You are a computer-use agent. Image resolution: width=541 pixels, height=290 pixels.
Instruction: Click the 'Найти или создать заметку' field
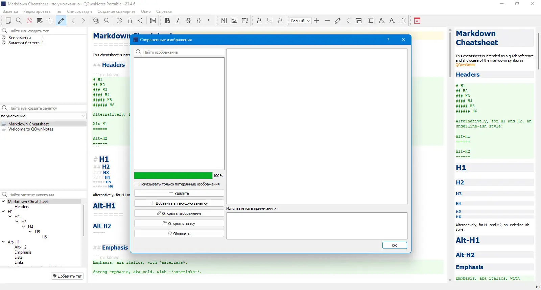pos(43,108)
